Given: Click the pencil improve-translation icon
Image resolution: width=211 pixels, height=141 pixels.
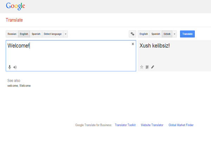Looking at the screenshot, I should point(153,67).
